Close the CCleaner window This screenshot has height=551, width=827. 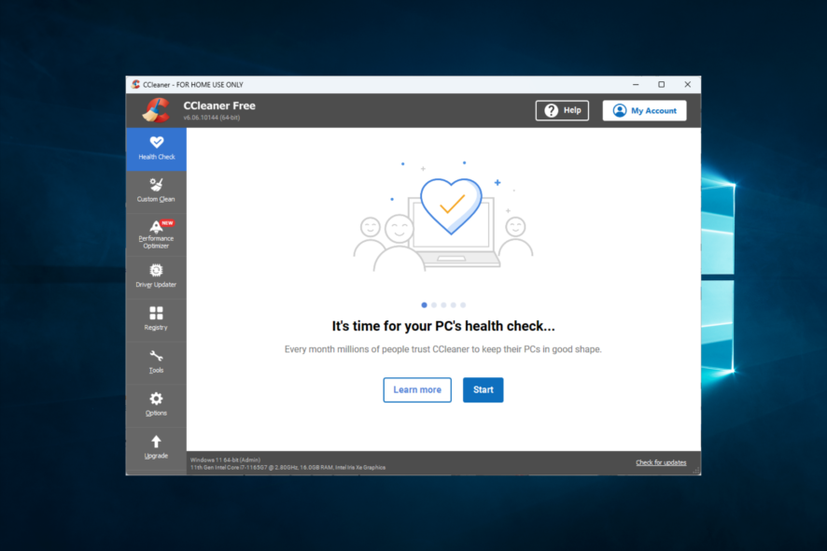[x=687, y=84]
